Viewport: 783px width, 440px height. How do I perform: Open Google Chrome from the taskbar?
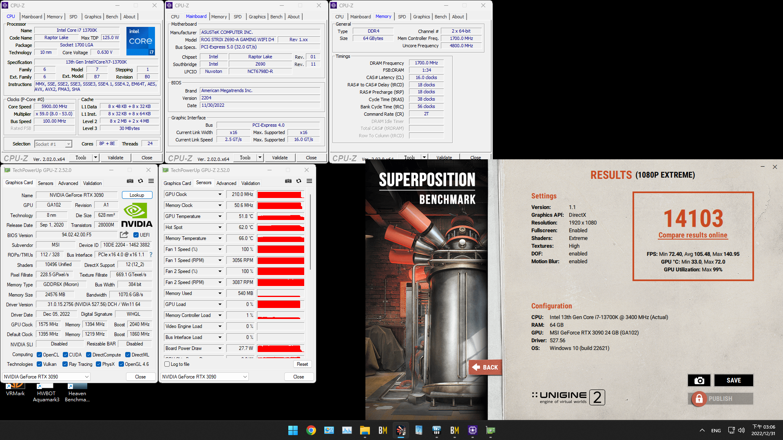click(x=311, y=430)
